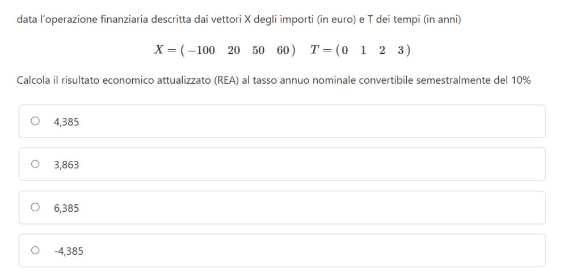Image resolution: width=581 pixels, height=278 pixels.
Task: Mark the -4,385 radio button
Action: coord(35,250)
